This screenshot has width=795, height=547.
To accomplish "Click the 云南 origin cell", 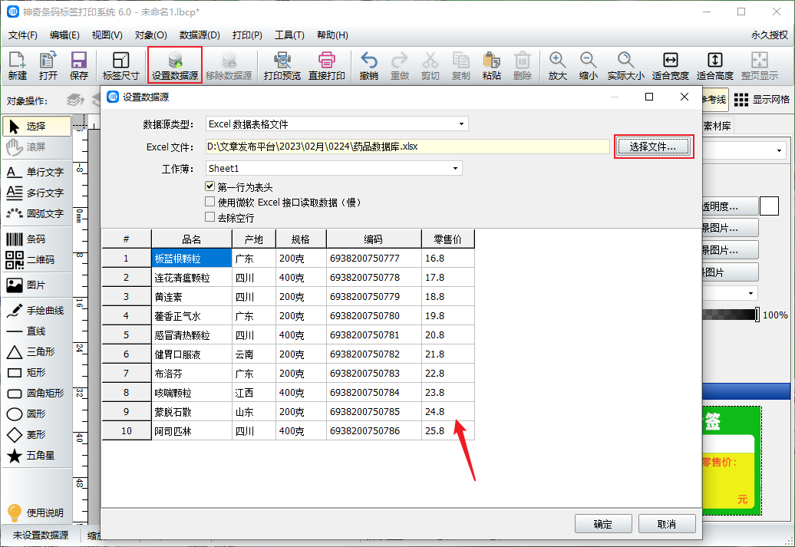I will click(253, 354).
